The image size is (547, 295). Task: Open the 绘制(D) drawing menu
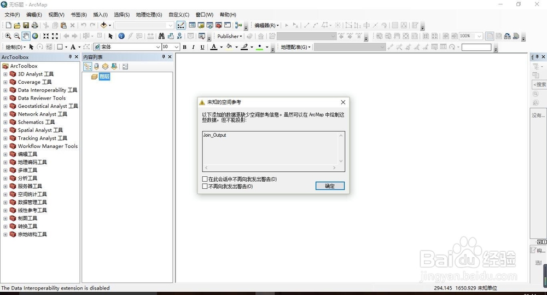(x=15, y=47)
